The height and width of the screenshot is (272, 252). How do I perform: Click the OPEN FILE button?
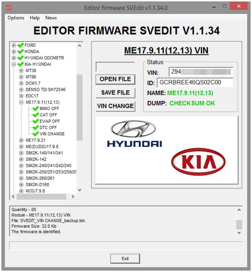point(115,80)
